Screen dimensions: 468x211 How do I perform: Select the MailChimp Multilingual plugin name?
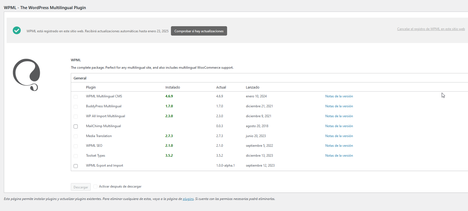tap(103, 126)
